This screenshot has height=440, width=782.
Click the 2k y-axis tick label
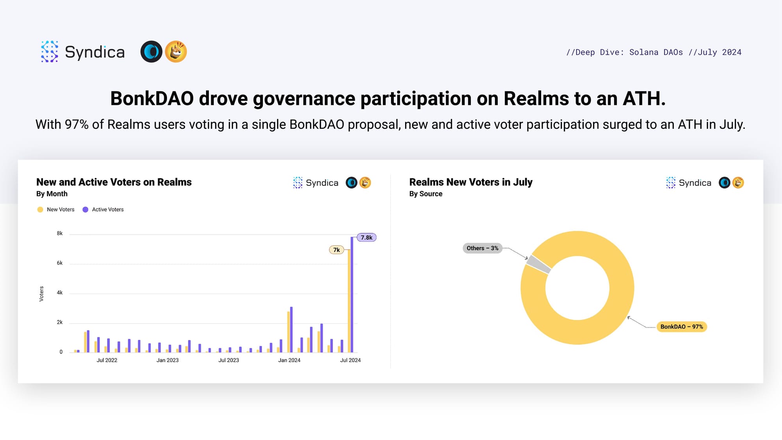point(59,322)
